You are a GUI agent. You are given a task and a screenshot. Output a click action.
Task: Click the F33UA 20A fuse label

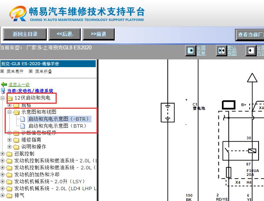[252, 172]
